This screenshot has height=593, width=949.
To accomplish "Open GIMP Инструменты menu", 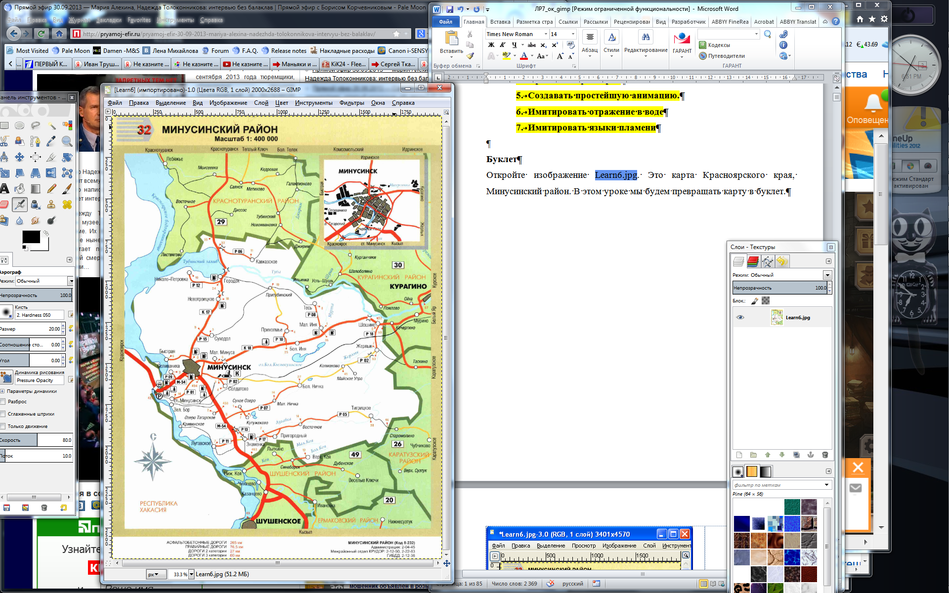I will click(314, 103).
